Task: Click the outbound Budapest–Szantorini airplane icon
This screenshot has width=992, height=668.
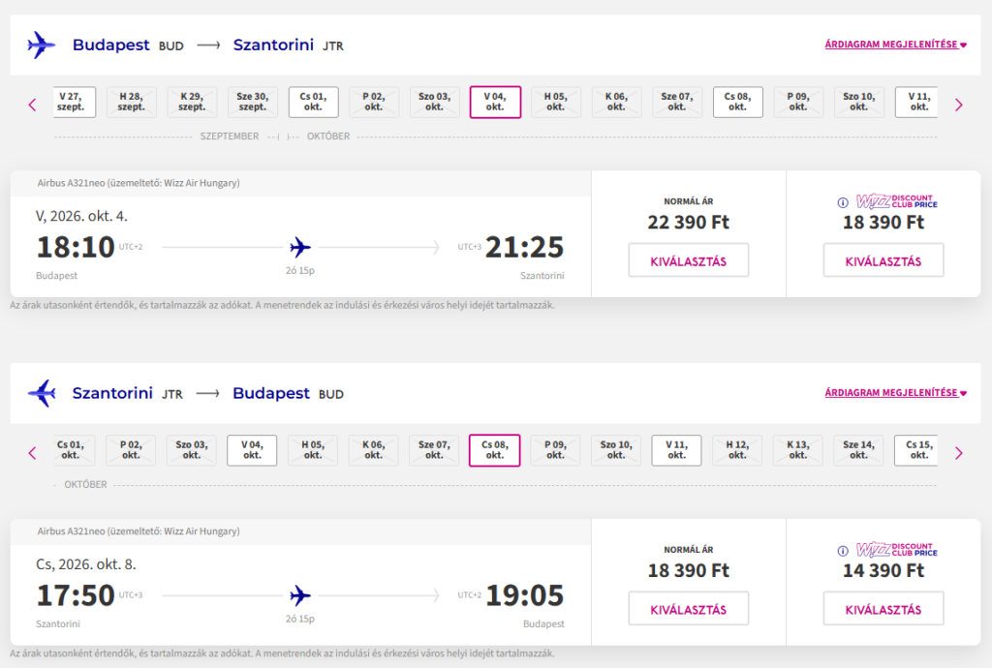Action: click(x=42, y=45)
